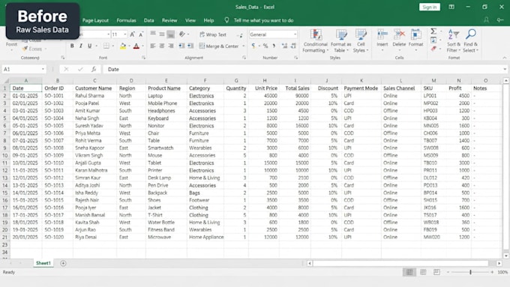Click the Orientation text angle icon
The image size is (510, 287).
(x=181, y=34)
